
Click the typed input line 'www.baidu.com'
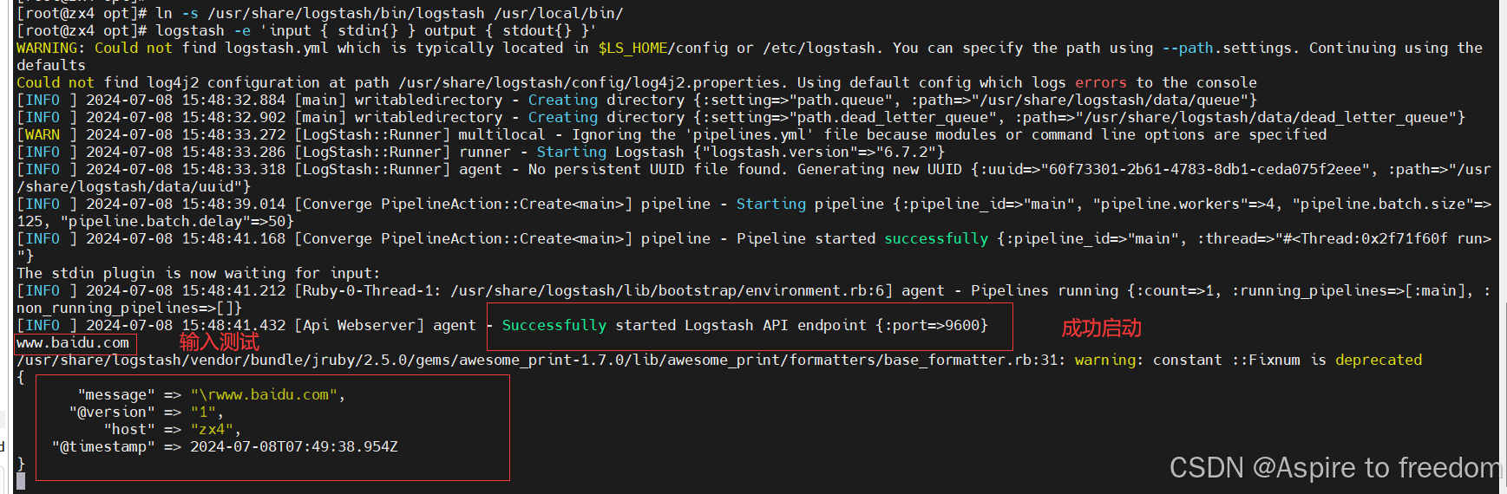coord(73,343)
